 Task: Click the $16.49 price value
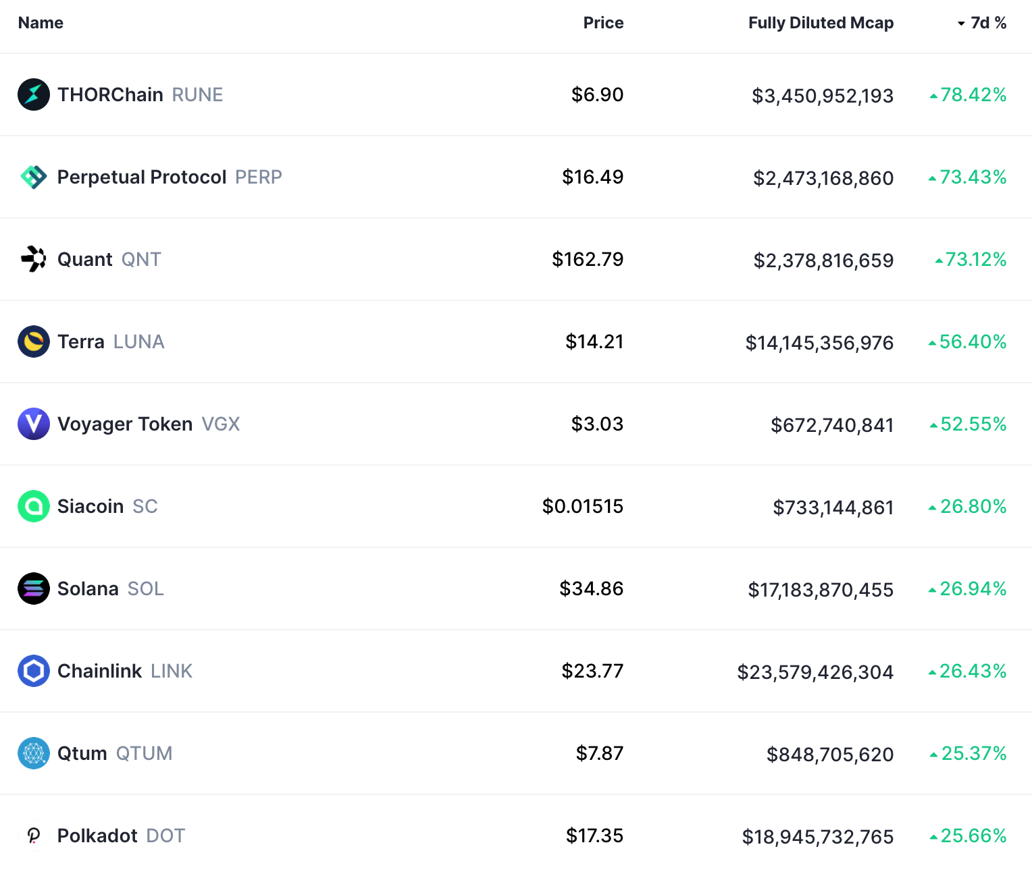click(593, 177)
